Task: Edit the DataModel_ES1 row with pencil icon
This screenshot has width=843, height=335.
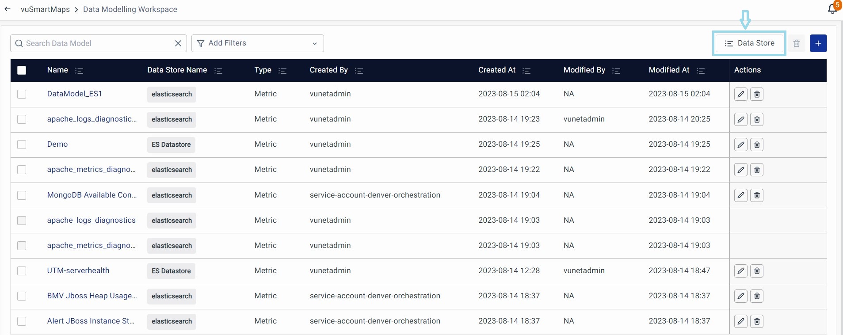Action: click(x=740, y=94)
